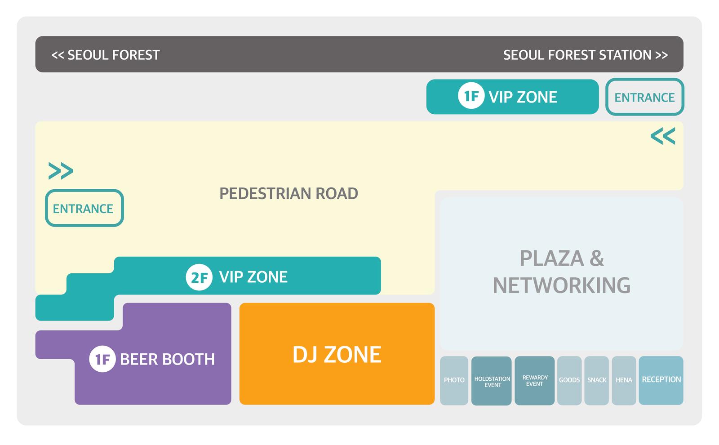This screenshot has width=719, height=445.
Task: Select the Goods booth tile
Action: tap(569, 380)
